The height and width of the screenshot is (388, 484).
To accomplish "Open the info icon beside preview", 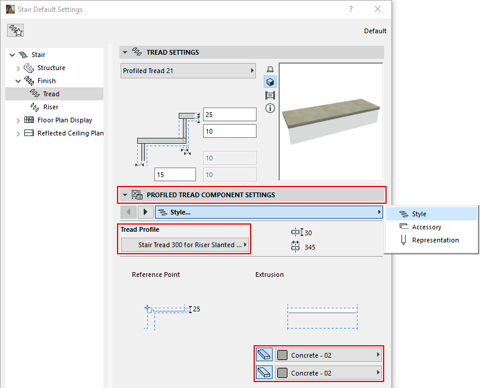I will [270, 108].
